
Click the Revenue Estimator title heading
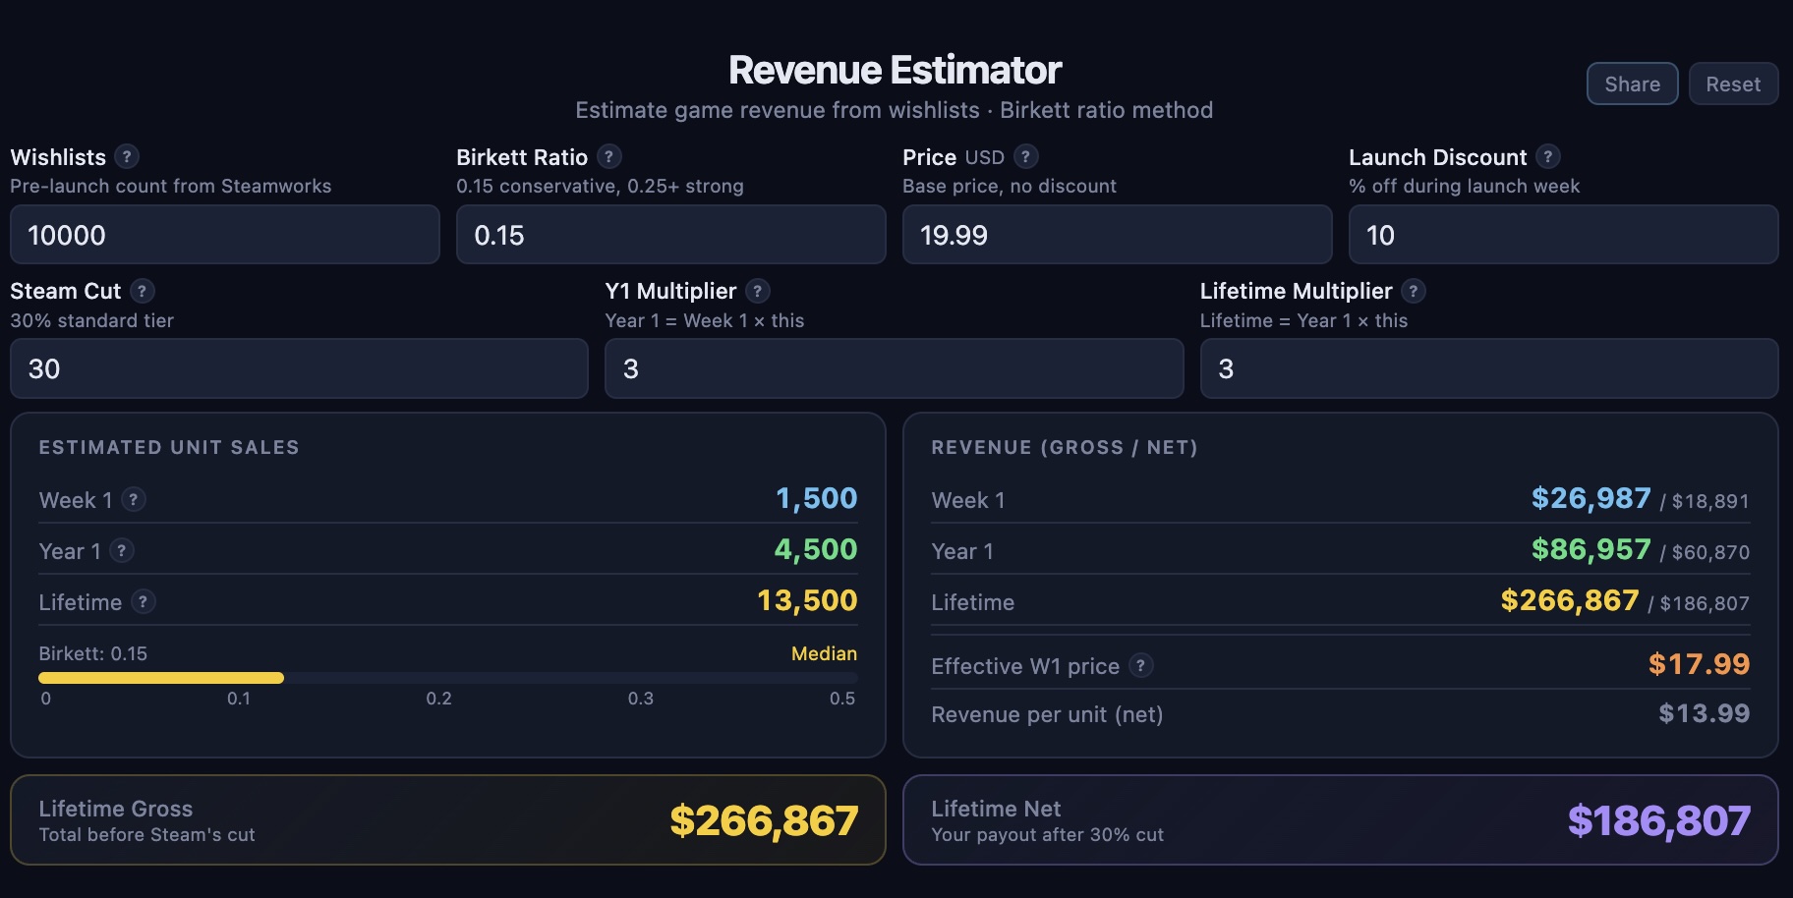click(x=895, y=70)
